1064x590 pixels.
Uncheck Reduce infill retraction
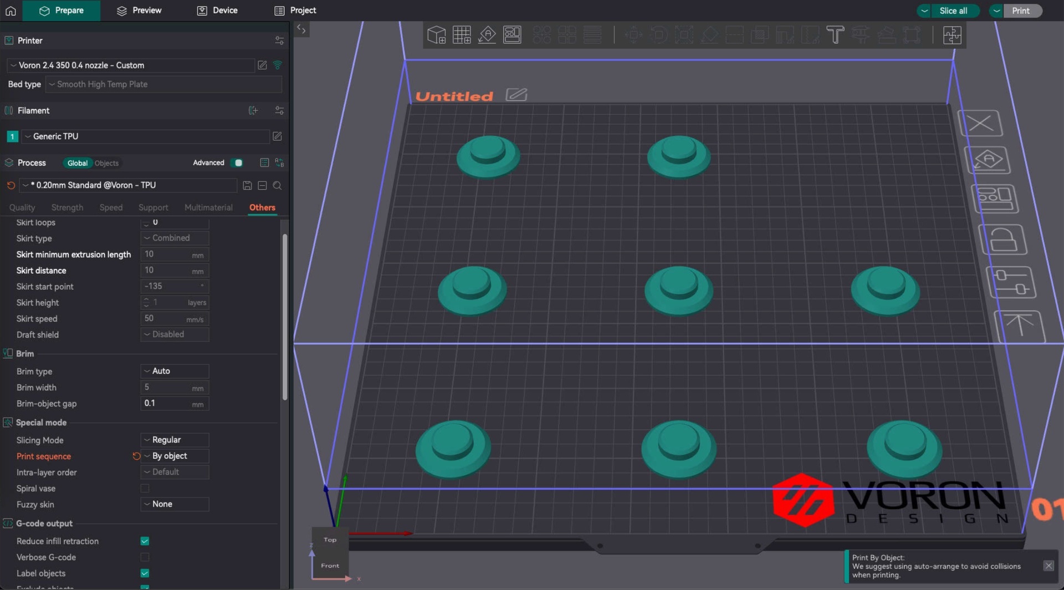[x=145, y=541]
